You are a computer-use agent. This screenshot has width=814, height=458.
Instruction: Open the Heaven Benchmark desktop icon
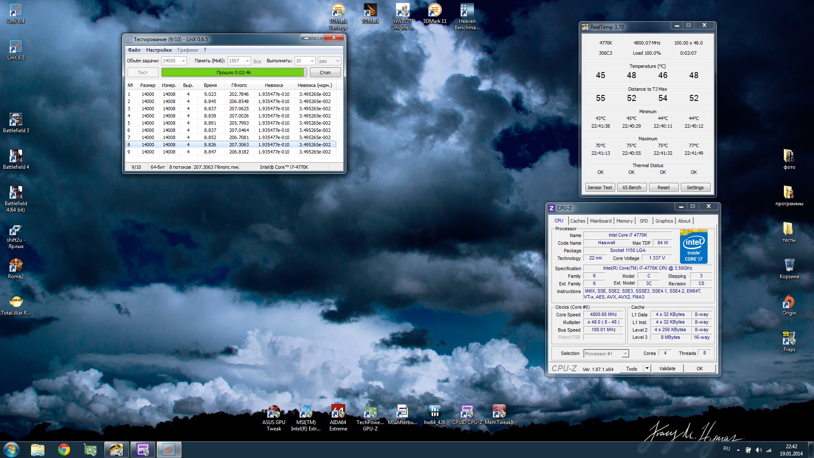coord(466,11)
